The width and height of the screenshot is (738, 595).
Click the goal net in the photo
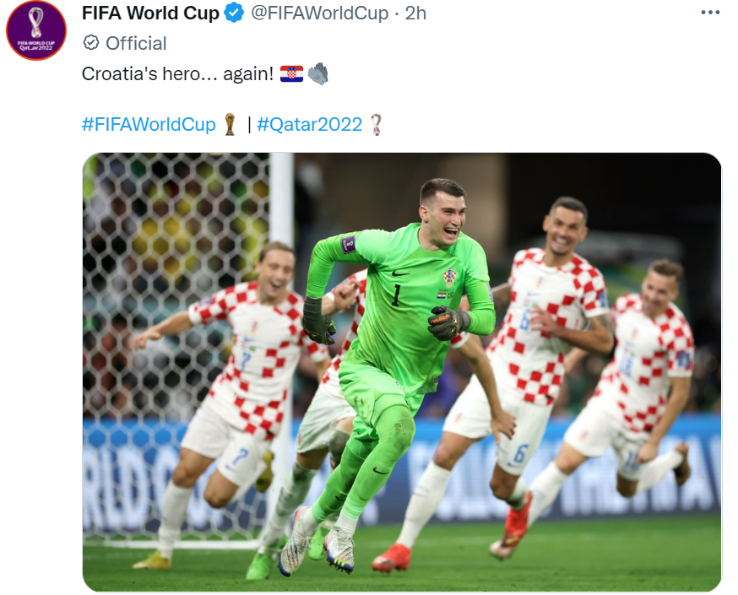coord(176,282)
